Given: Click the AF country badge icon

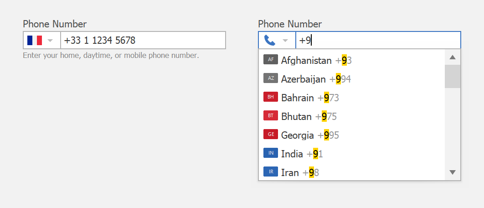Looking at the screenshot, I should pos(271,60).
